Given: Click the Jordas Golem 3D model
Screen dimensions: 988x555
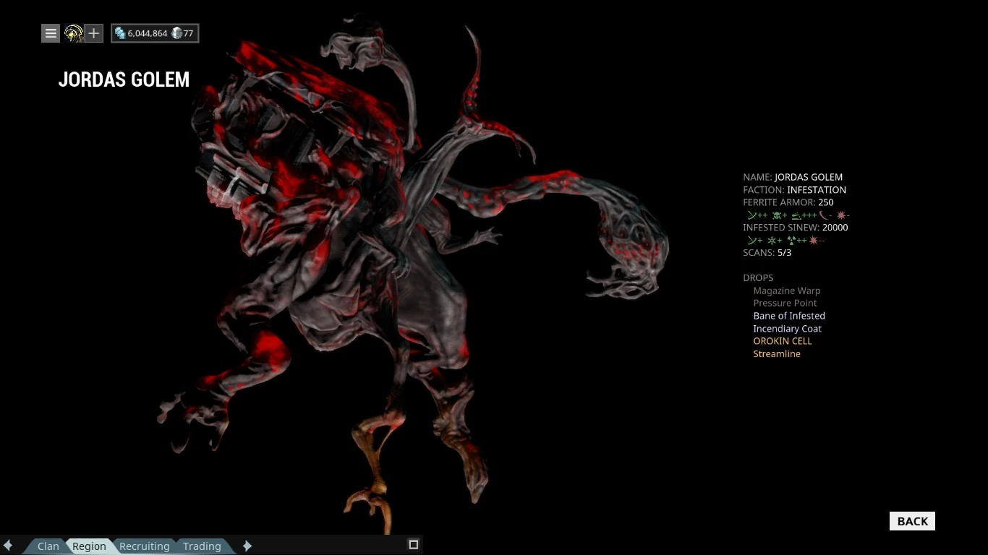Looking at the screenshot, I should (x=376, y=253).
